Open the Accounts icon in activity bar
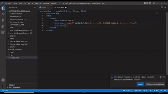This screenshot has width=168, height=94. pos(3,80)
